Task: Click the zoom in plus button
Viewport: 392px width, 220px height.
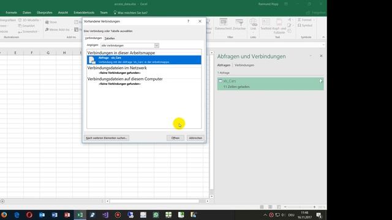Action: pyautogui.click(x=314, y=207)
